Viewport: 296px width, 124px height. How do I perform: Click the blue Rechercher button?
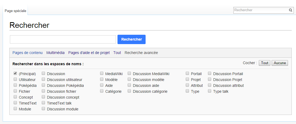132,39
